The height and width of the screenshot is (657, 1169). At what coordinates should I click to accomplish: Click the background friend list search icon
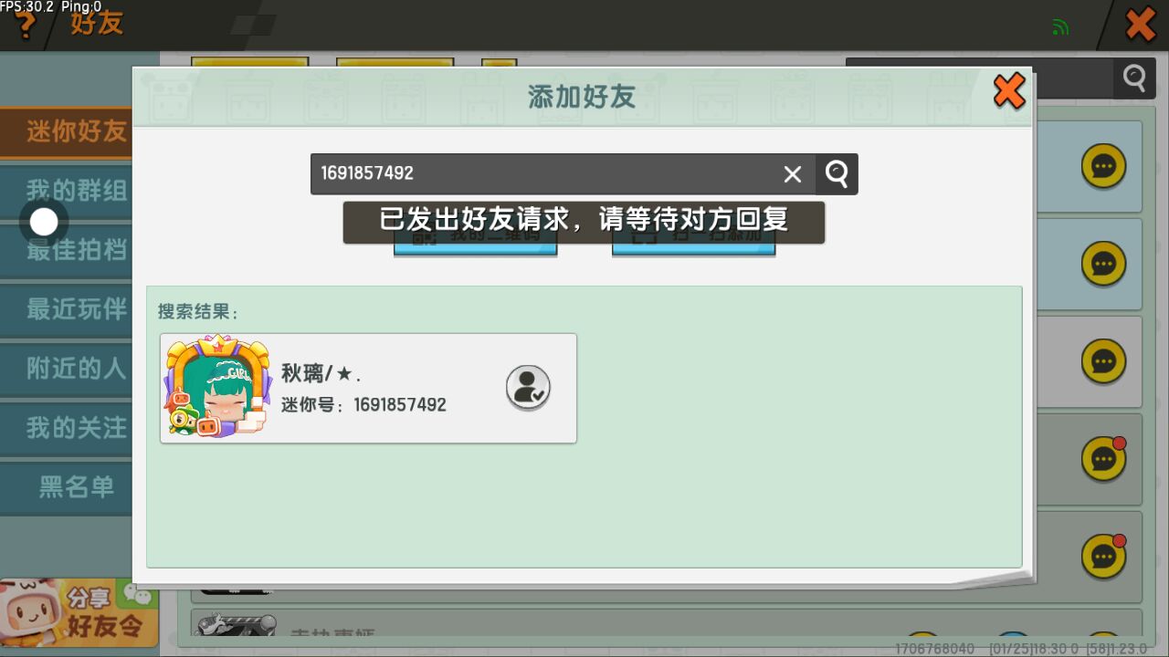1134,78
